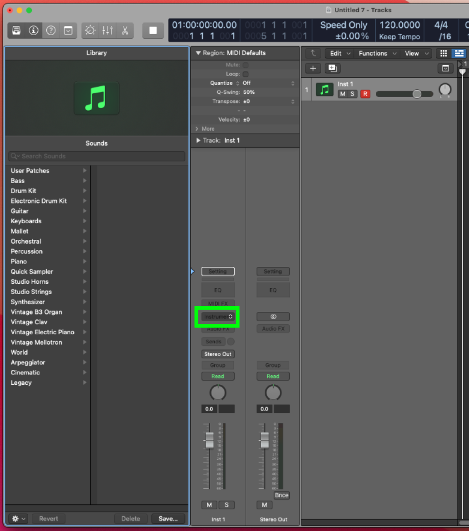Viewport: 469px width, 531px height.
Task: Open the View menu in the Tracks area
Action: (417, 53)
